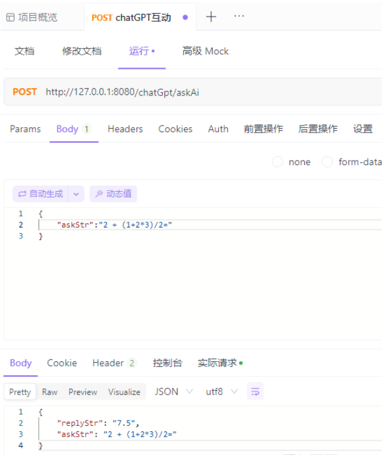Open the 高级 Mock tab

tap(206, 51)
